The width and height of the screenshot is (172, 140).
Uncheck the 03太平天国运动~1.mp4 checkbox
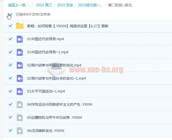[x=10, y=91]
